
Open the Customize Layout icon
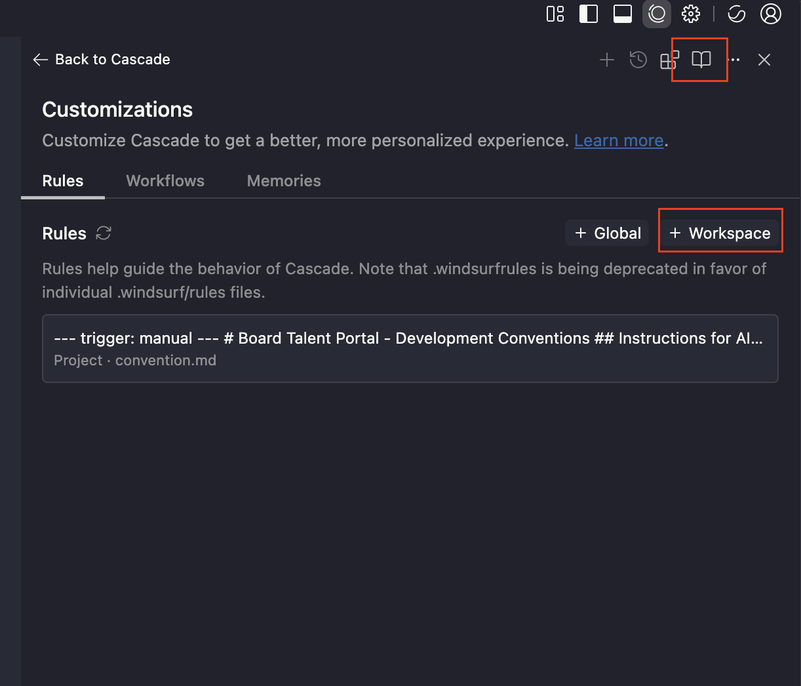tap(555, 14)
